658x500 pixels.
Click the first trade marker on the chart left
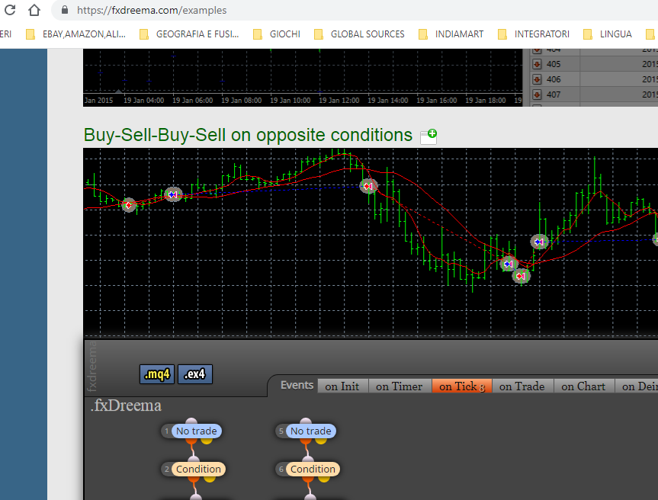(x=128, y=205)
